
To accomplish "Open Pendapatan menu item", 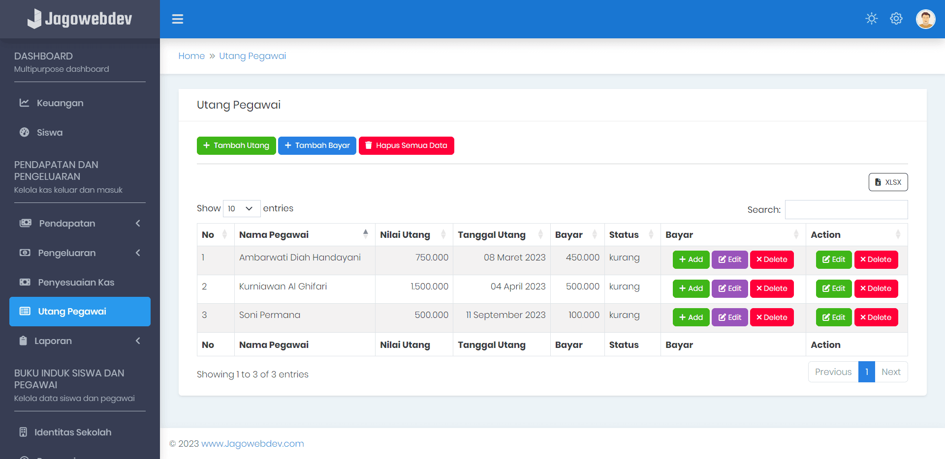I will click(x=80, y=223).
